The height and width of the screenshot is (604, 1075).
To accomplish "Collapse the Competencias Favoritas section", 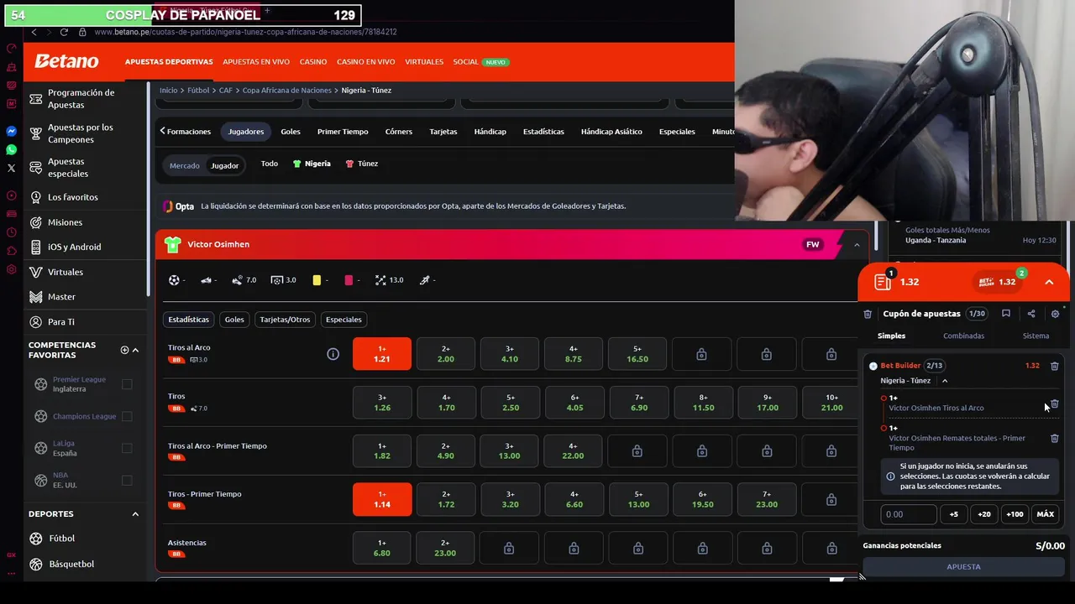I will (x=135, y=350).
